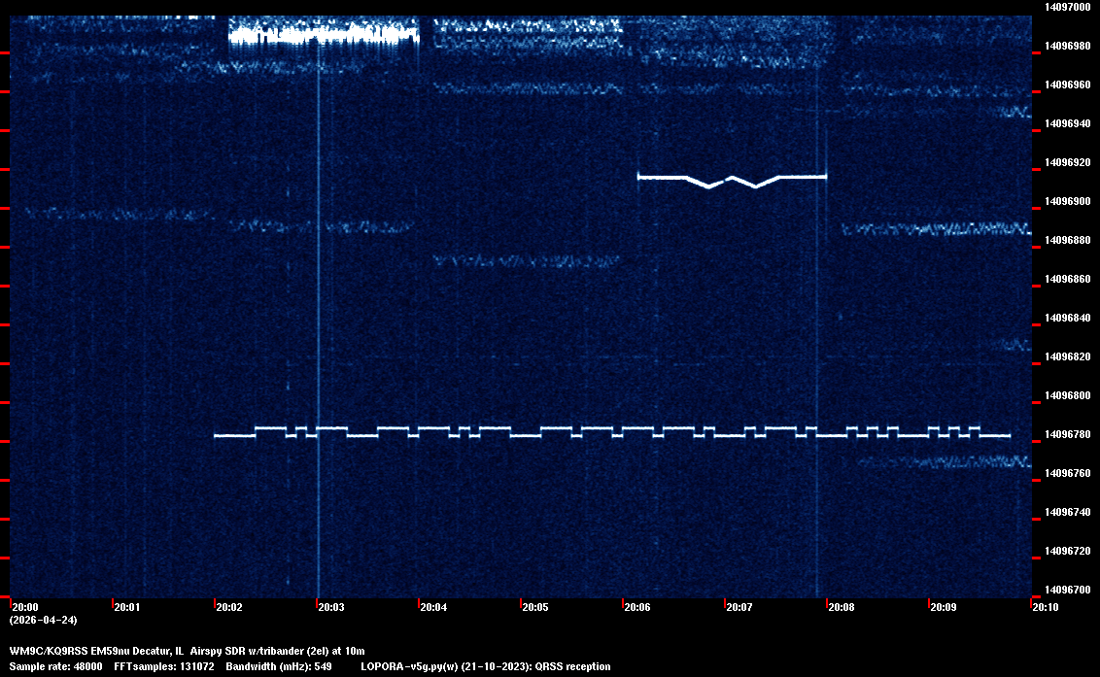Viewport: 1100px width, 677px height.
Task: Select the 20:00 time label
Action: click(24, 607)
